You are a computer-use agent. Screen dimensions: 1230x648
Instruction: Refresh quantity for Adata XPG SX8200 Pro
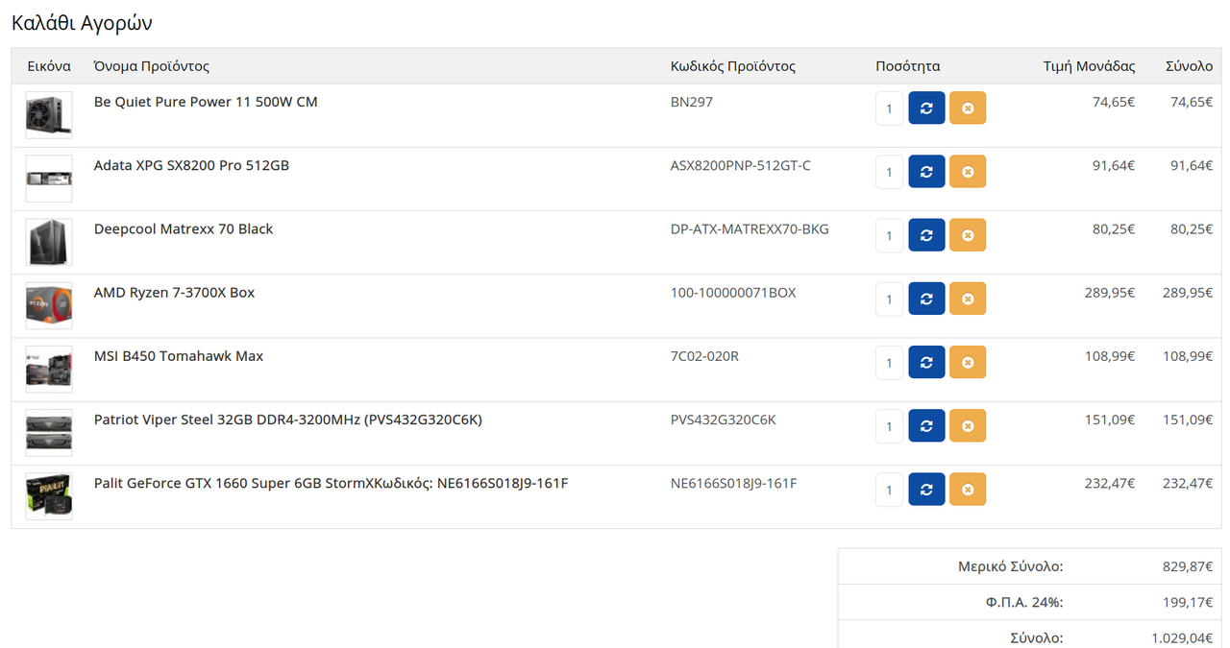(x=926, y=172)
